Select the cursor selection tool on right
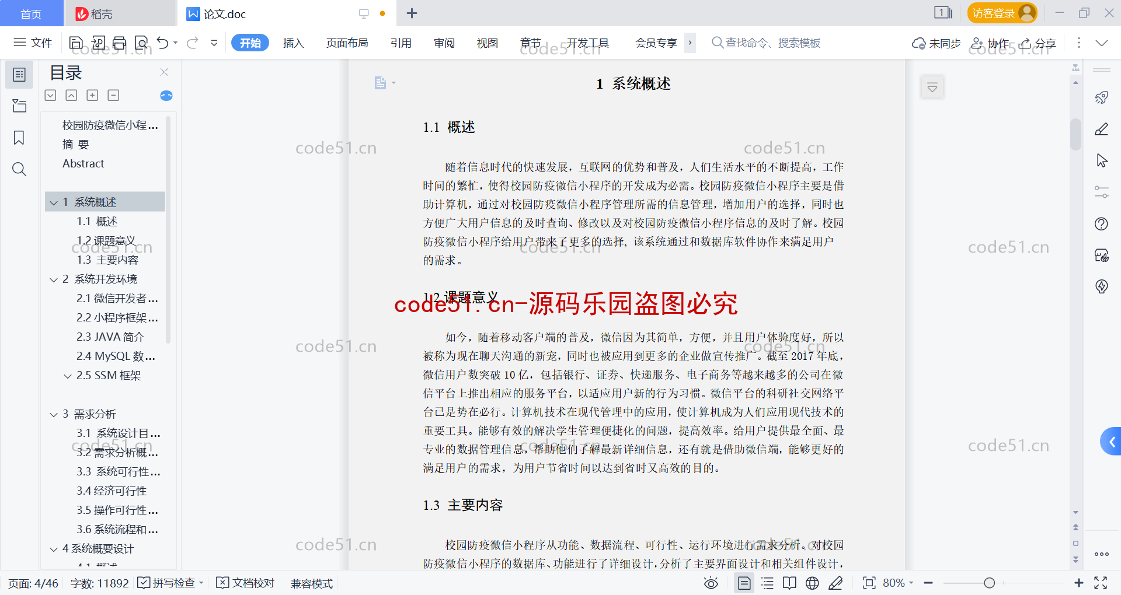 tap(1102, 160)
